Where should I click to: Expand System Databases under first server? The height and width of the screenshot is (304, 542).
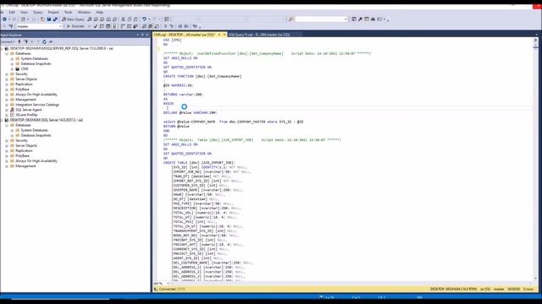(x=12, y=59)
